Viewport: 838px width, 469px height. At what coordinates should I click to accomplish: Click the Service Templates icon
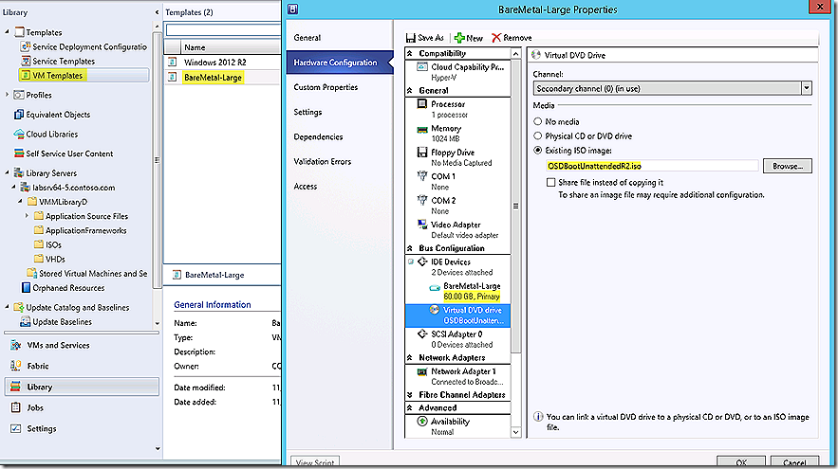pyautogui.click(x=25, y=61)
